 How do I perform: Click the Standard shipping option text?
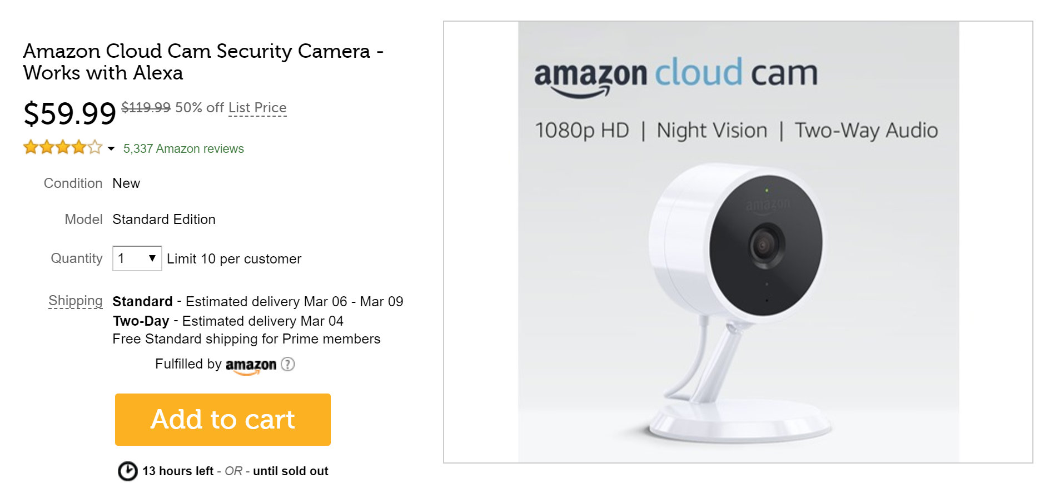click(x=142, y=301)
